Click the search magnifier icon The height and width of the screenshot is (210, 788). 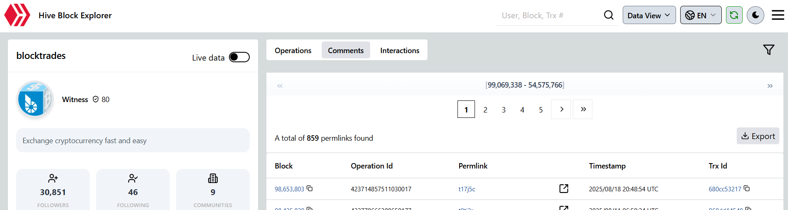(609, 15)
